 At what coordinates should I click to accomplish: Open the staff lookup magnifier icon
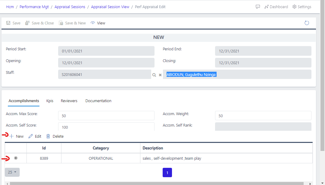point(154,74)
